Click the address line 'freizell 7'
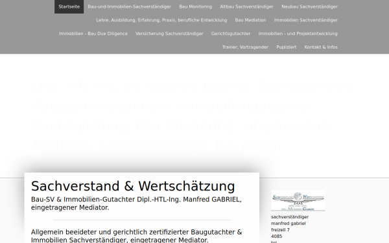This screenshot has width=389, height=243. coord(280,230)
